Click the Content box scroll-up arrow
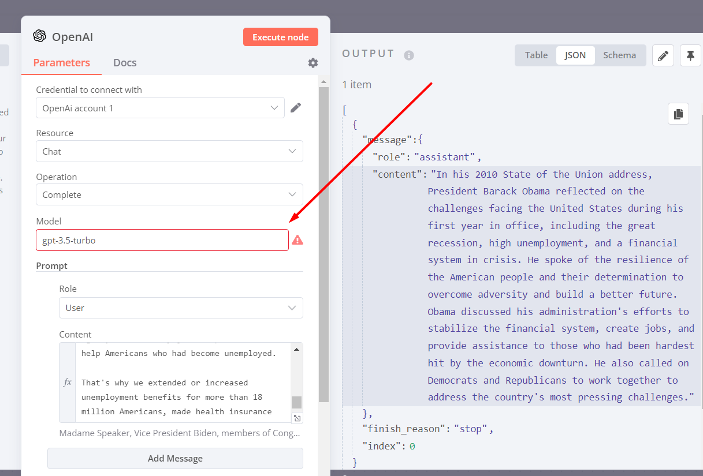This screenshot has width=703, height=476. coord(296,349)
